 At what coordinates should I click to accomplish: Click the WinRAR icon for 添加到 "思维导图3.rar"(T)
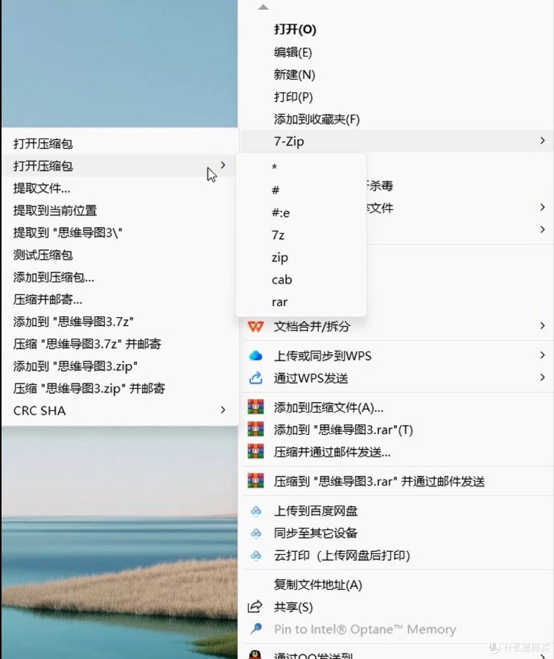point(255,430)
